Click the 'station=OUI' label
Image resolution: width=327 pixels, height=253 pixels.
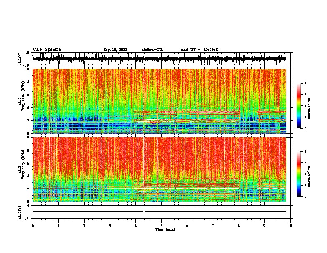(153, 50)
